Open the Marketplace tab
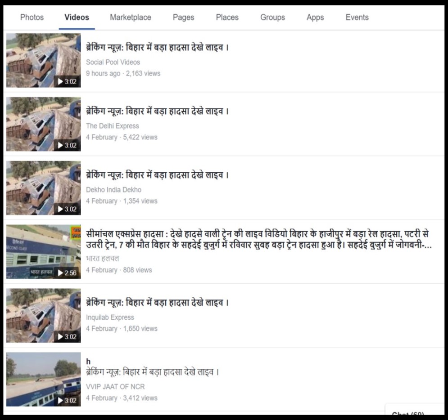Image resolution: width=448 pixels, height=420 pixels. click(130, 18)
